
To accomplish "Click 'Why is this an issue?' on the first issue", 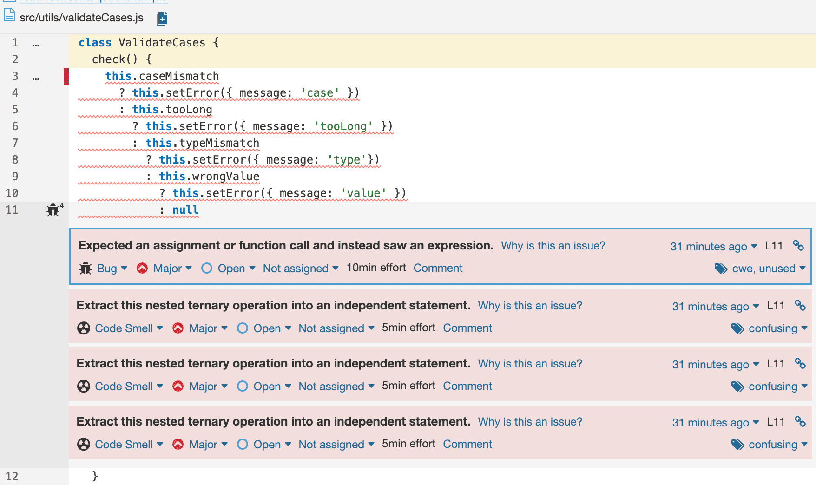I will pos(553,246).
